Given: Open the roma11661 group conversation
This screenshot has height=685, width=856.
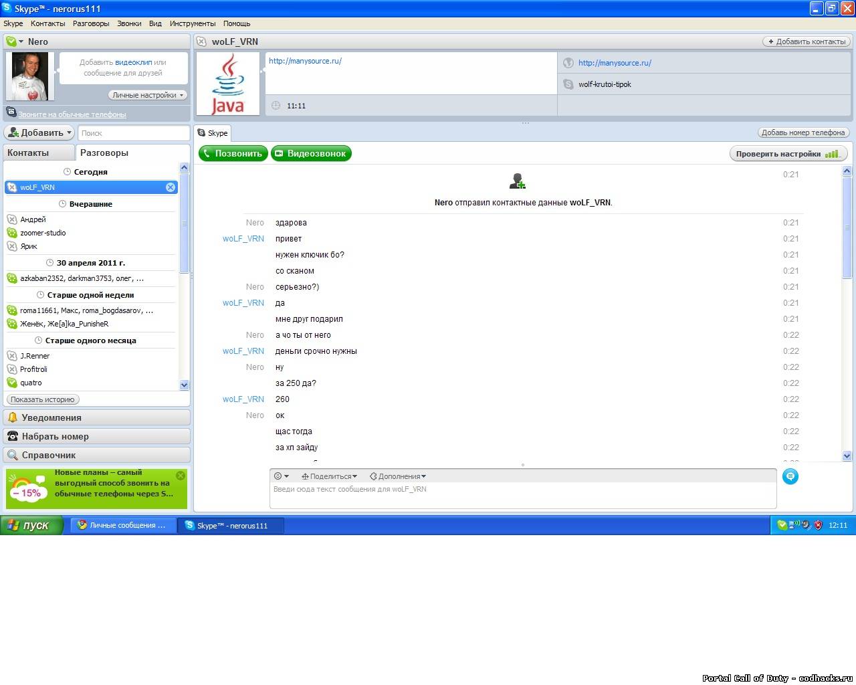Looking at the screenshot, I should [x=91, y=310].
